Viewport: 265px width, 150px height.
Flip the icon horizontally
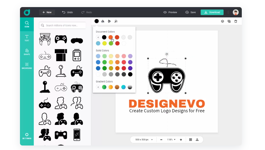[103, 21]
